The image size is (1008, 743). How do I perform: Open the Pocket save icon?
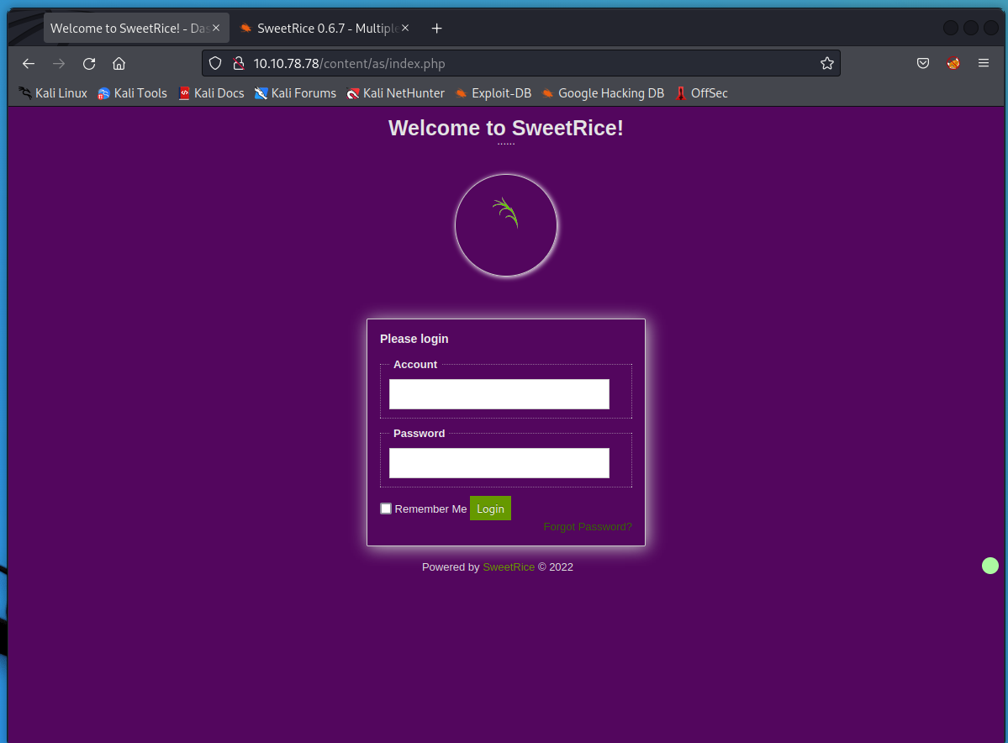pos(922,64)
